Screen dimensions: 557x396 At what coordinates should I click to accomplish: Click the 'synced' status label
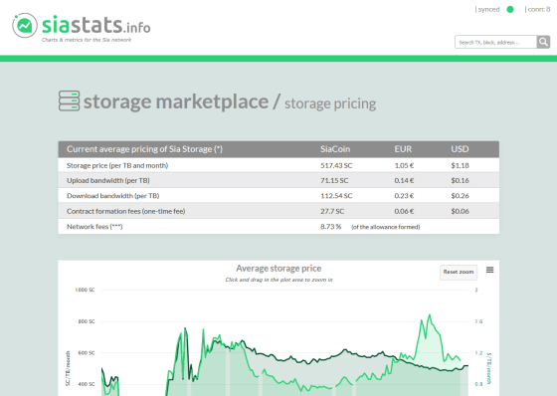[487, 10]
